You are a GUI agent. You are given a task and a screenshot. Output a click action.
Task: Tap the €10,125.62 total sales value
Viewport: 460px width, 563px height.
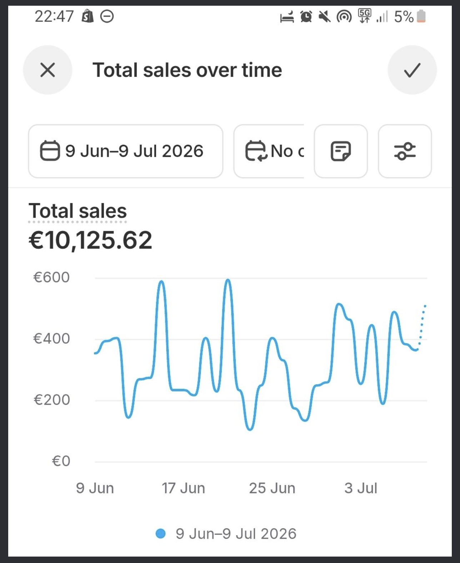coord(90,240)
